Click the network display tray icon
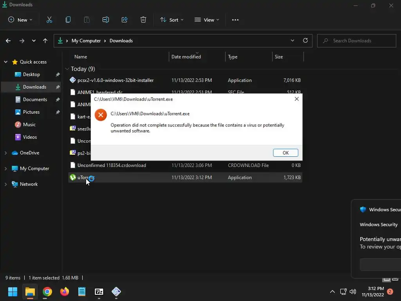 point(343,292)
